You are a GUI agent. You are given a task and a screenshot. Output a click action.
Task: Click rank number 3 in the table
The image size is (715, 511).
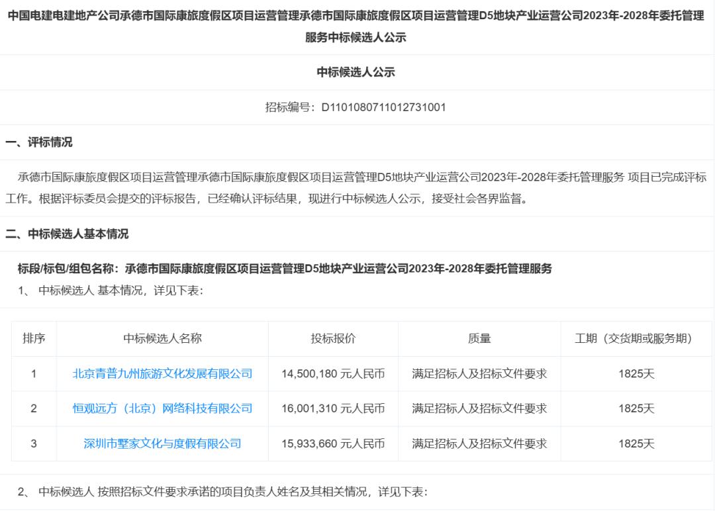(x=34, y=443)
